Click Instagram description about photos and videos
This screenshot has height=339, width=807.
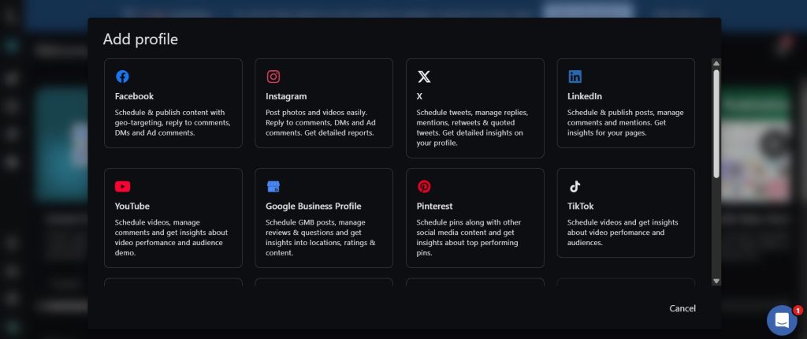(x=322, y=123)
